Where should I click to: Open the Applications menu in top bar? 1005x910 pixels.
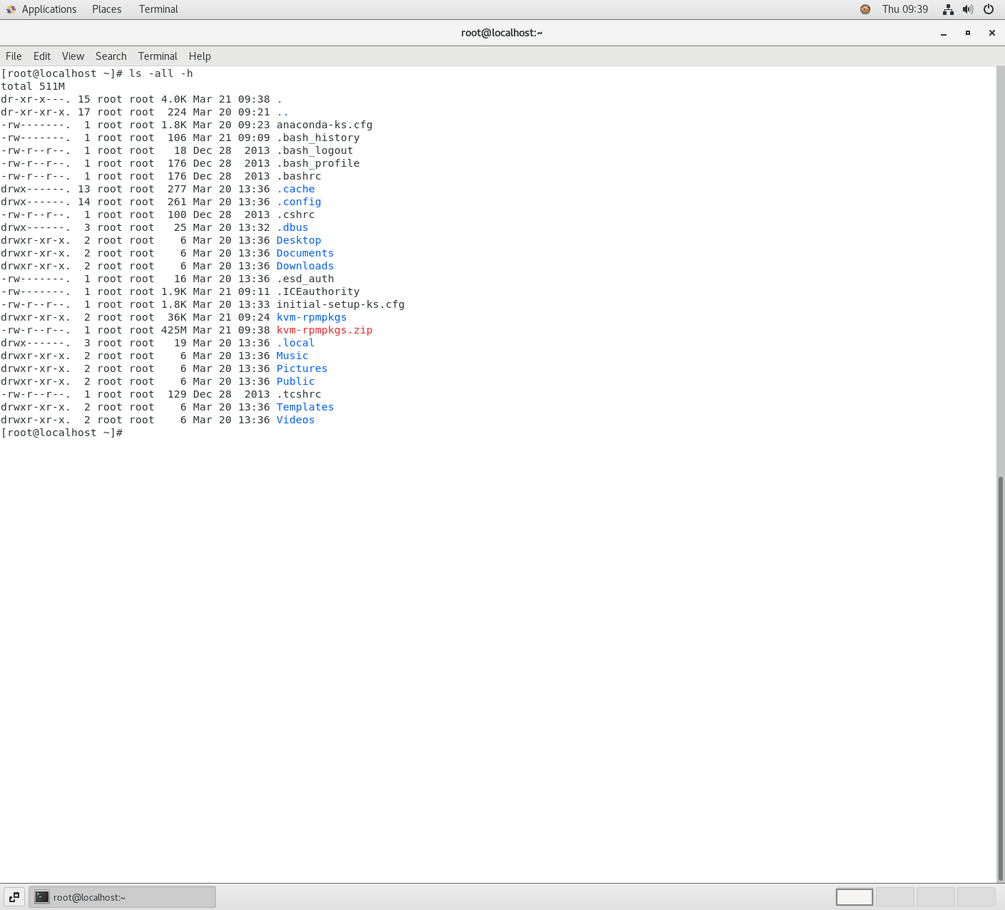[48, 9]
